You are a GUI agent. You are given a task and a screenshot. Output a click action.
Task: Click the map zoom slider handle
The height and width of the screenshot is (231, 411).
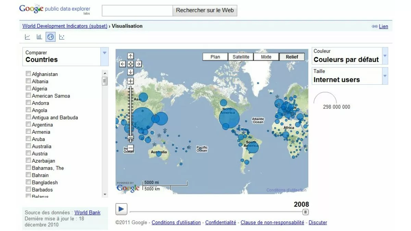130,138
